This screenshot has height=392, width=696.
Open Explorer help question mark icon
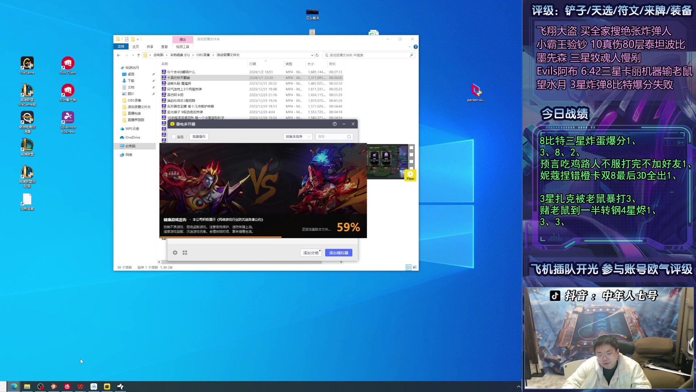point(416,47)
